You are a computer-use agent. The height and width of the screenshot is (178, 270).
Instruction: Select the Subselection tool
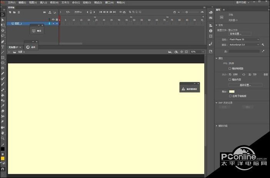point(3,20)
